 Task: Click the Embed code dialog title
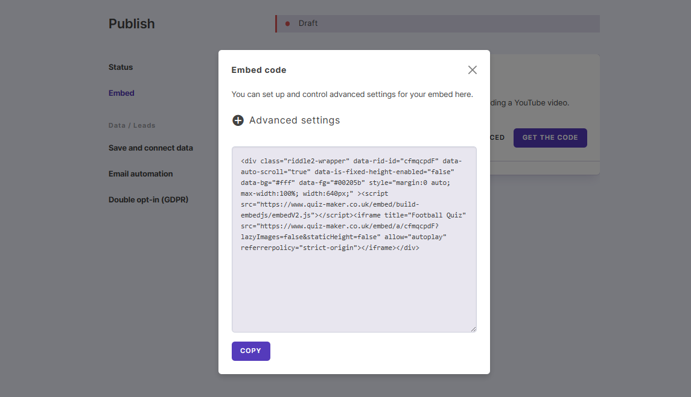coord(258,70)
